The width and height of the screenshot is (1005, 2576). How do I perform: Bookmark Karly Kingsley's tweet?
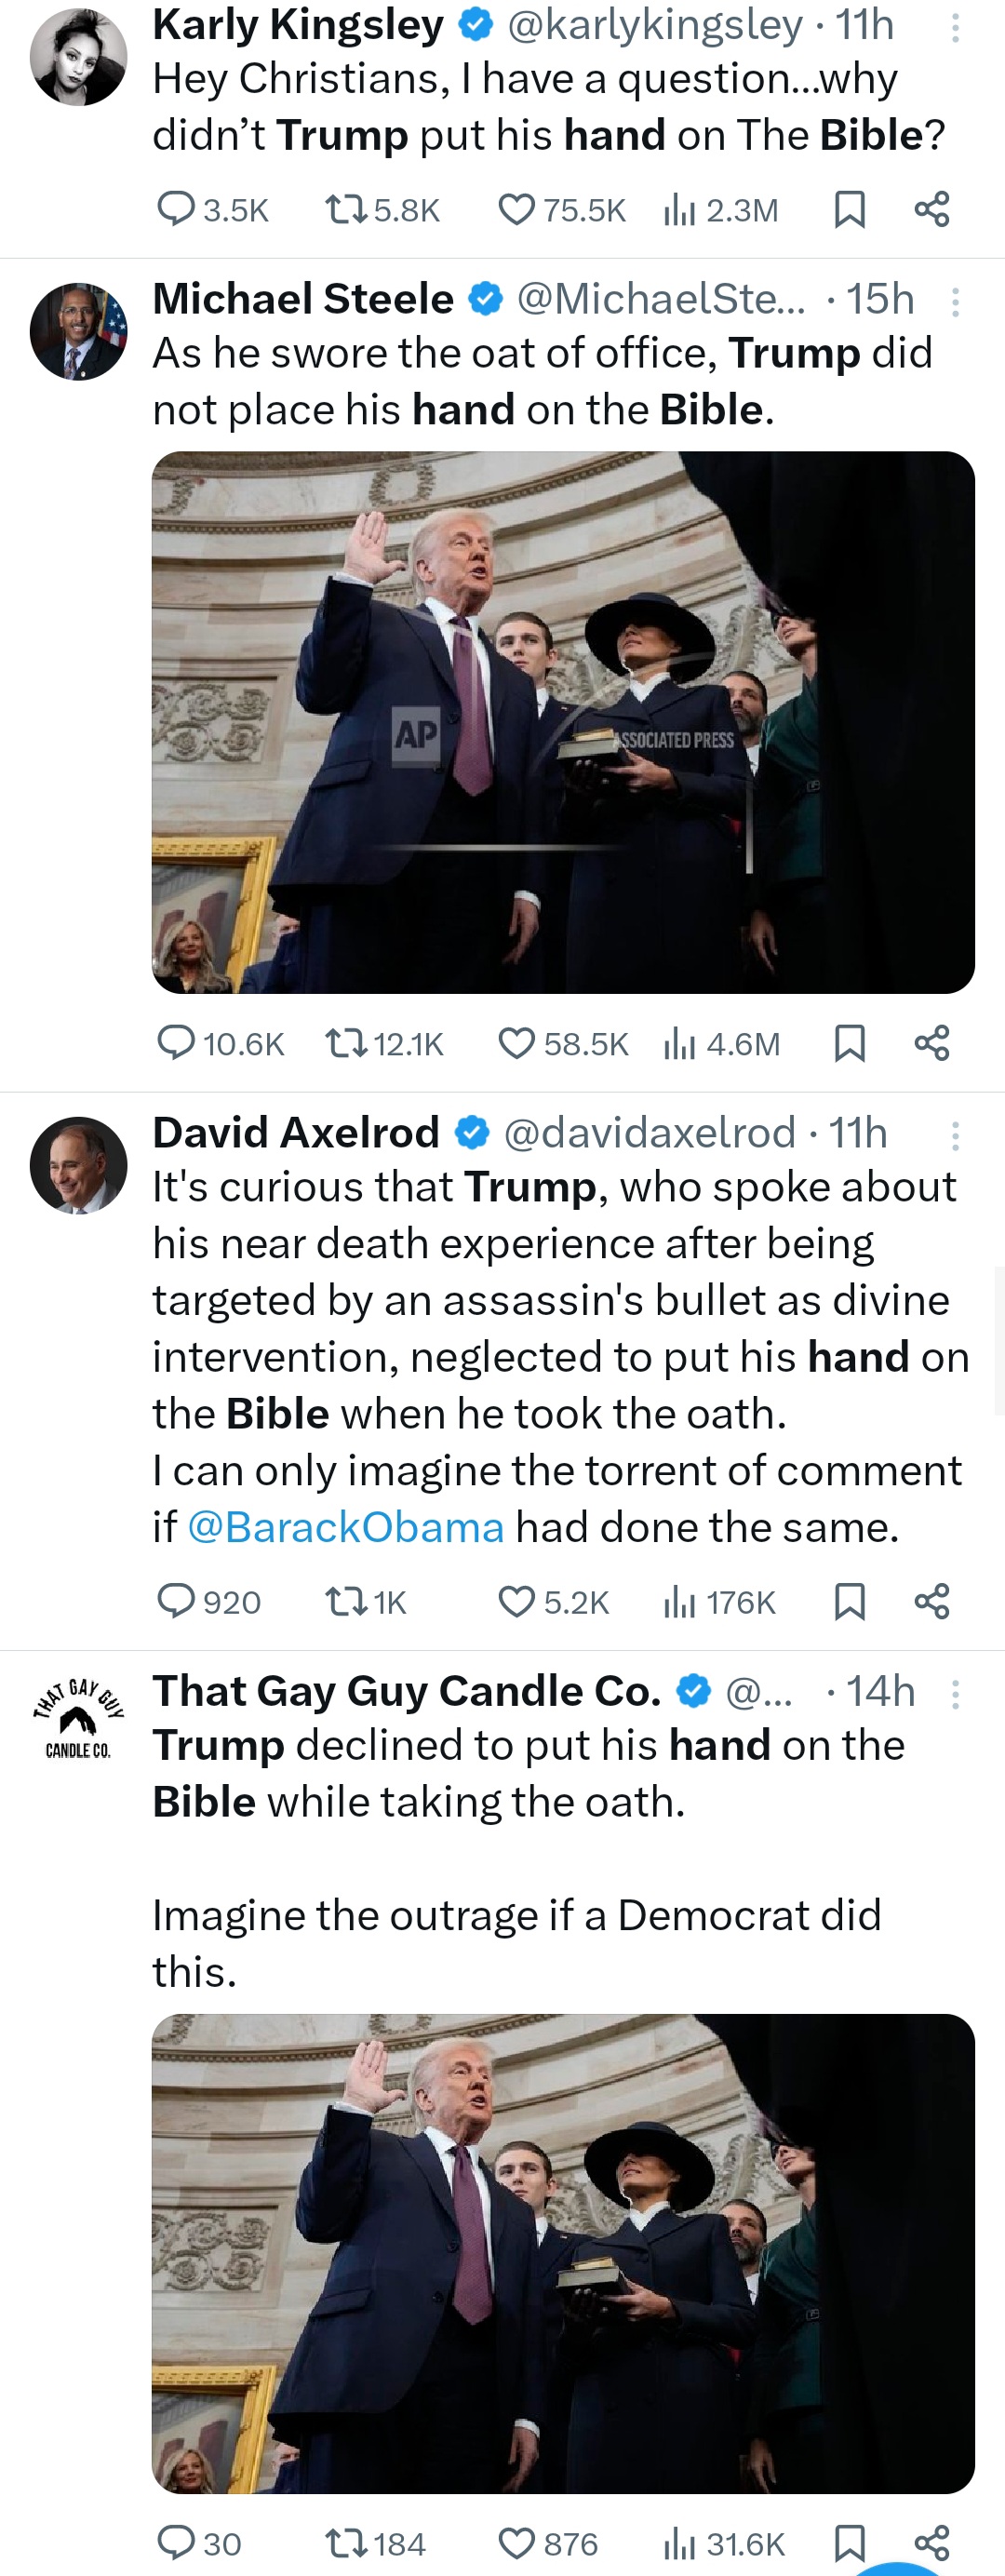[849, 210]
